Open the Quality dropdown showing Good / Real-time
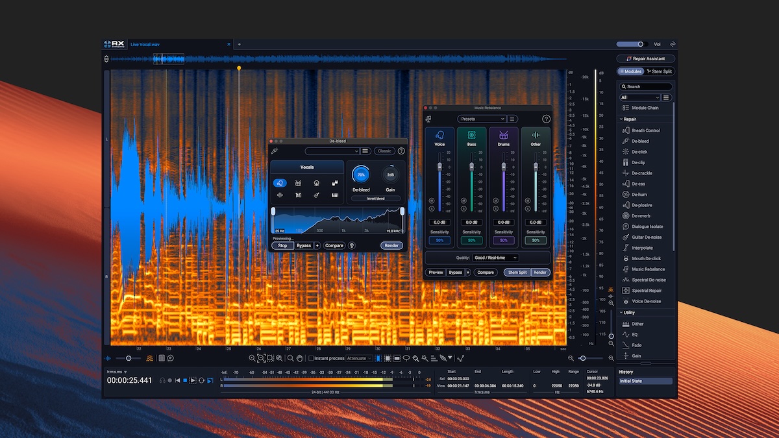 496,258
